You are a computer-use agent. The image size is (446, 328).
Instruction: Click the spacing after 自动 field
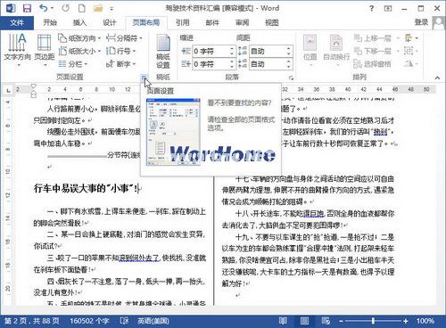pyautogui.click(x=268, y=64)
